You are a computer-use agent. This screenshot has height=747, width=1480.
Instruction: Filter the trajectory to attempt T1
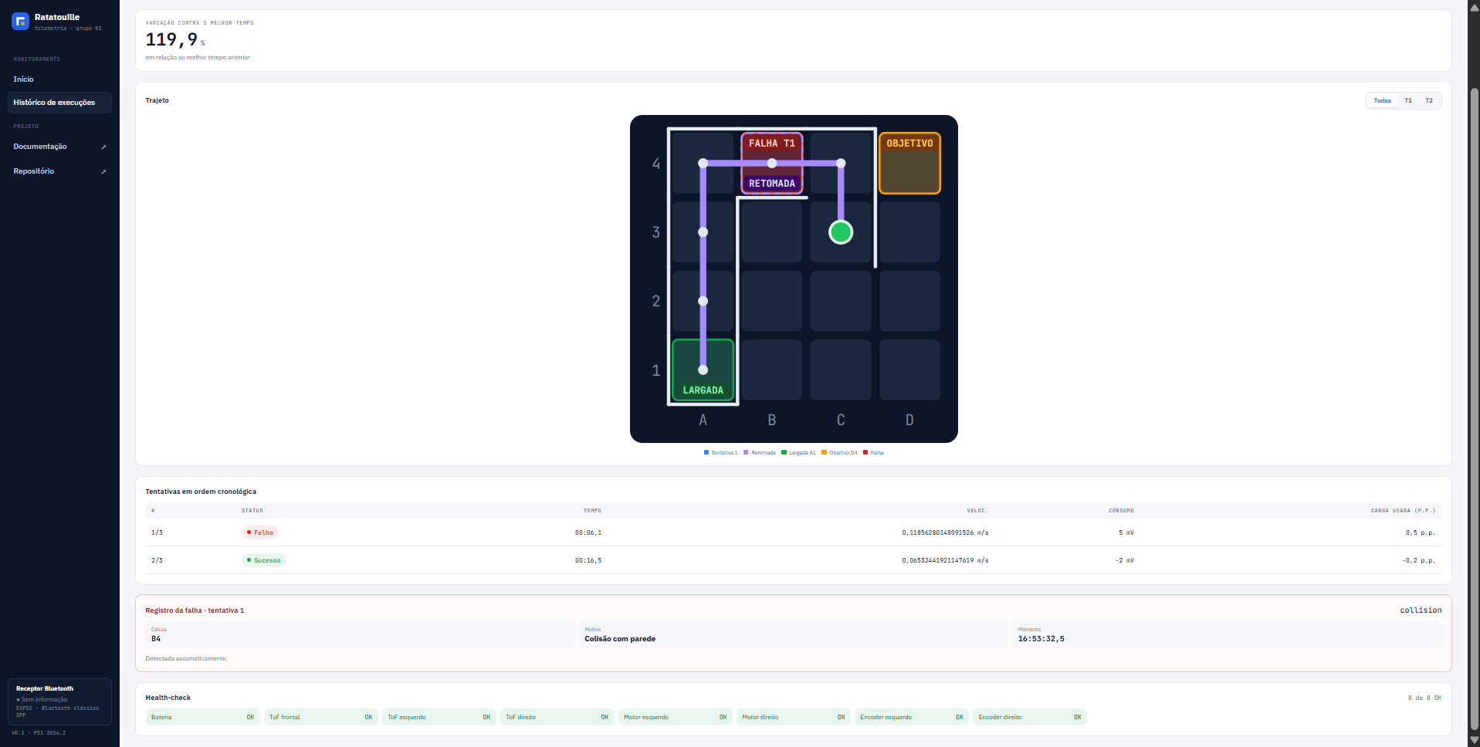(x=1408, y=100)
